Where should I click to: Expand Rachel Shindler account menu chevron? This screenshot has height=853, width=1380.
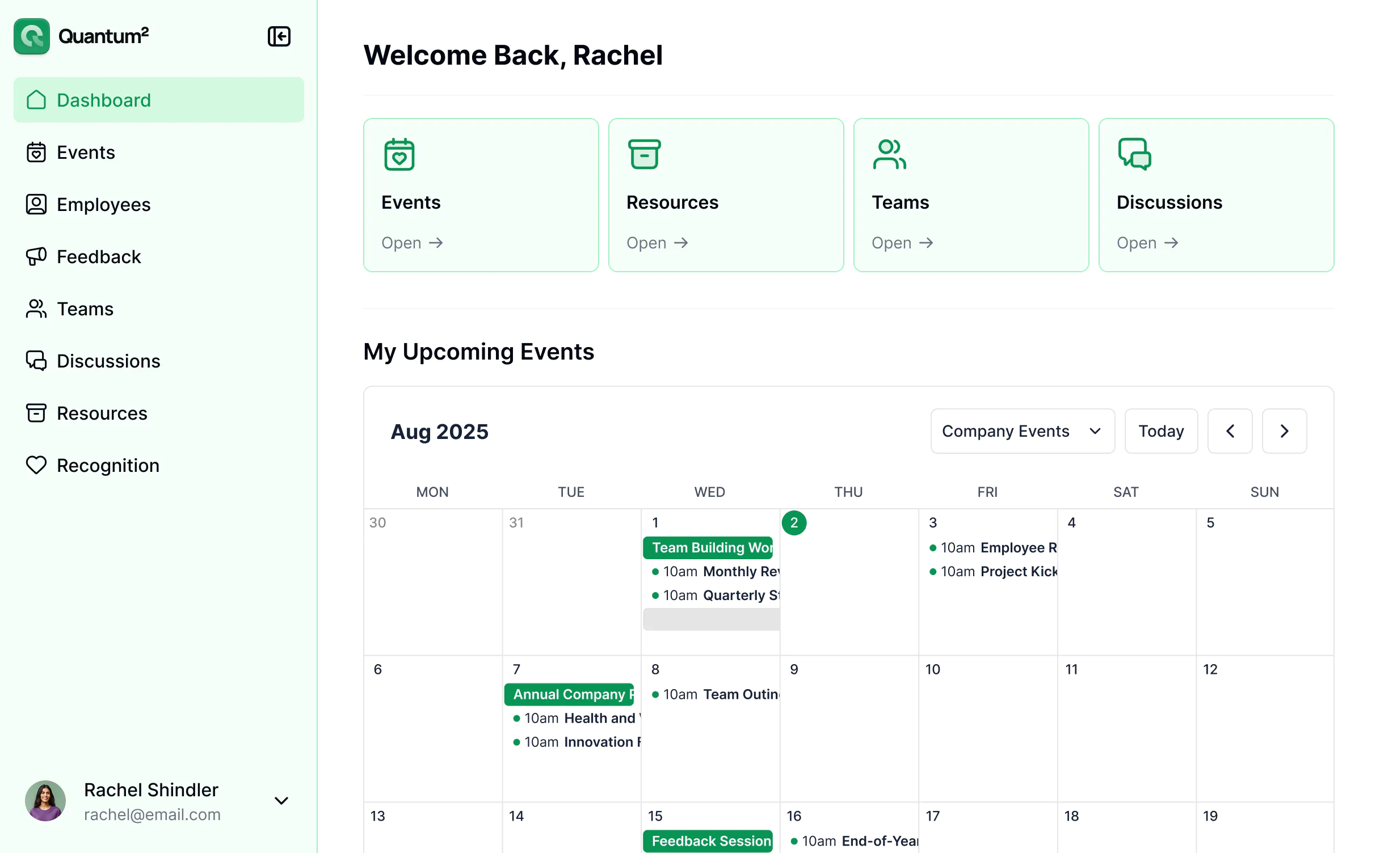coord(281,801)
